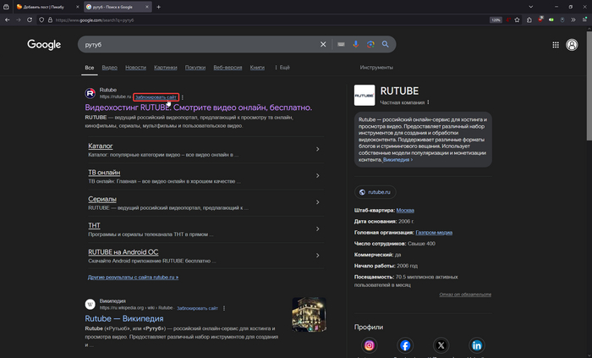Block Wikipedia via Заблокировать сайт link
Viewport: 592px width, 358px height.
[197, 308]
